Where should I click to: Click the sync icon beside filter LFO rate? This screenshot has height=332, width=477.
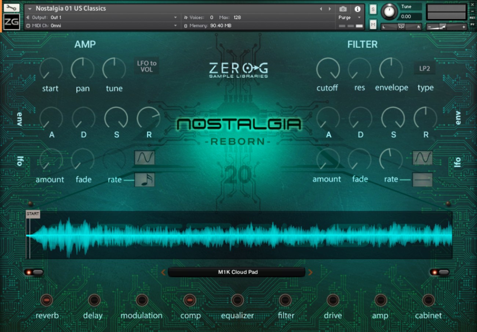pyautogui.click(x=422, y=179)
